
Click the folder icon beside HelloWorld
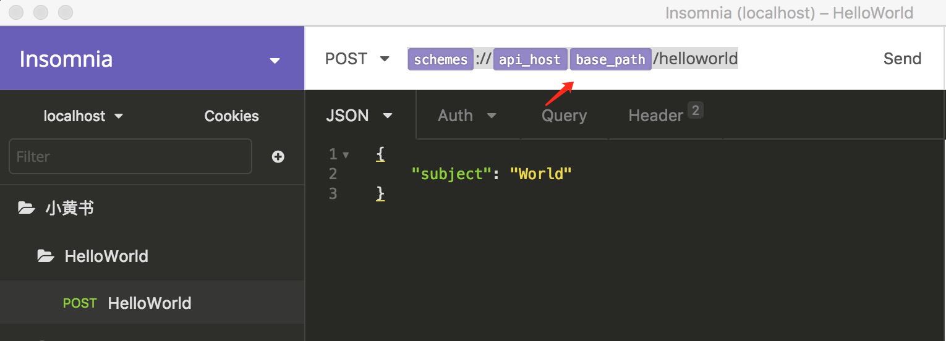46,256
